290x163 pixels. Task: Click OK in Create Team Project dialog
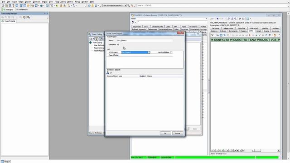pyautogui.click(x=165, y=133)
